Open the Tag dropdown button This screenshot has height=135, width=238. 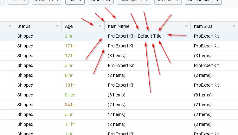pos(75,1)
